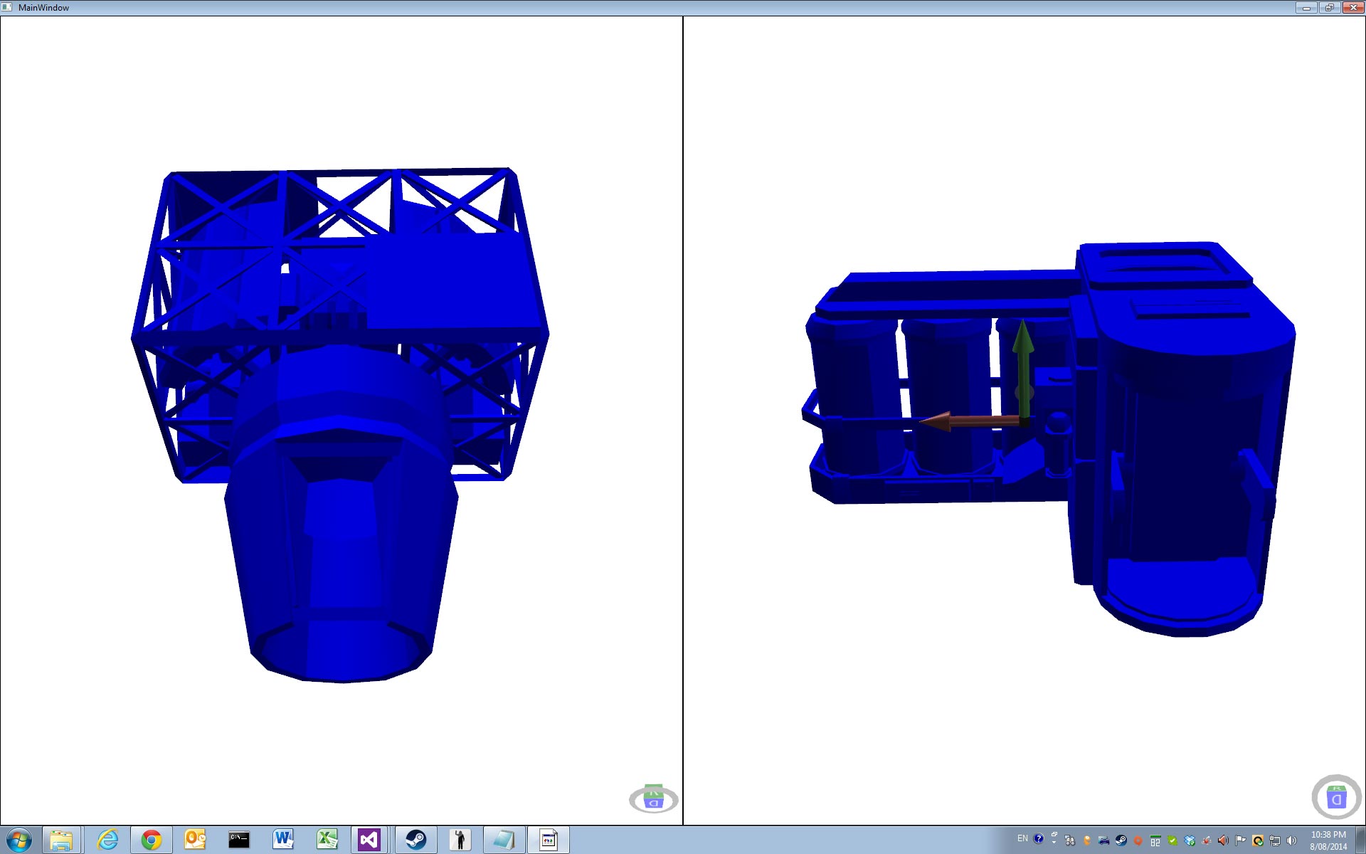The width and height of the screenshot is (1366, 854).
Task: Launch Word from the taskbar
Action: pos(282,840)
